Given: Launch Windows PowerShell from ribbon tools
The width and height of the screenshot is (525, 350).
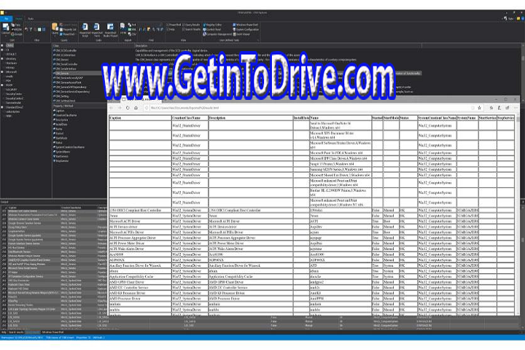Looking at the screenshot, I should coord(245,25).
